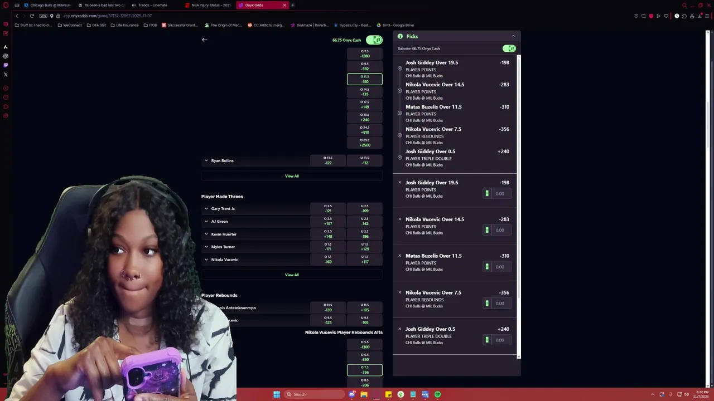Remove Matas Buzelis Over 11.5 from parlay list
Screen dimensions: 714x401
pyautogui.click(x=399, y=113)
